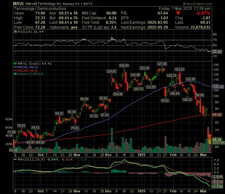225x194 pixels.
Task: Click the -6.014 MACD signal axis tag
Action: click(x=217, y=182)
